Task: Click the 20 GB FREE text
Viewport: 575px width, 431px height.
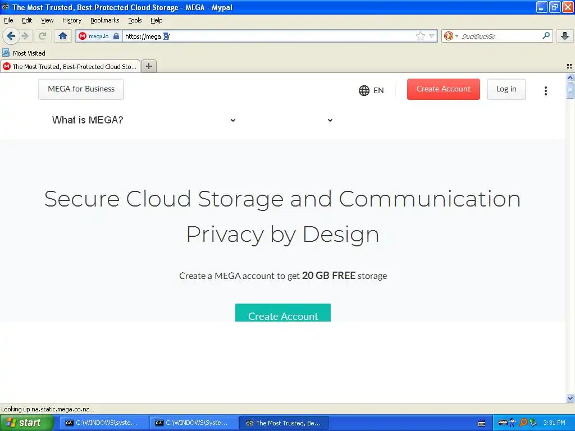Action: (x=328, y=275)
